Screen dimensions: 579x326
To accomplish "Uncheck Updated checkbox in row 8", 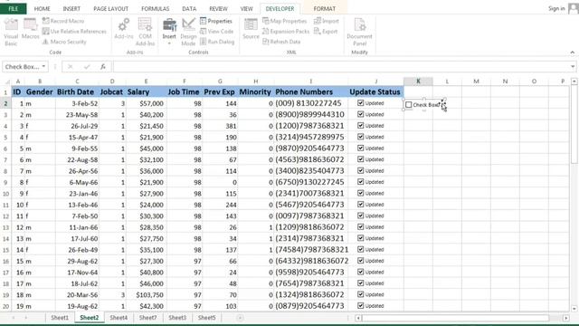I will coord(360,171).
